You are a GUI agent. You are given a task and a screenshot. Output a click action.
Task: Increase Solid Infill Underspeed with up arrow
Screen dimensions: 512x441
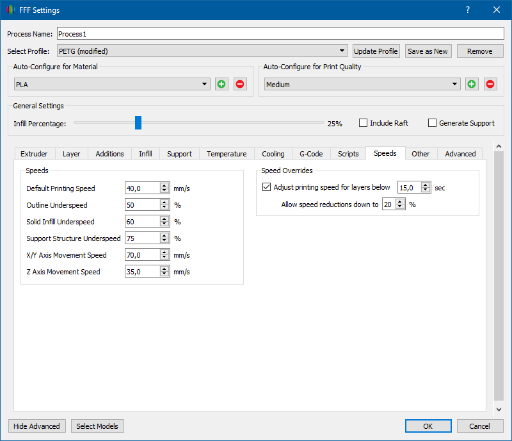(164, 219)
